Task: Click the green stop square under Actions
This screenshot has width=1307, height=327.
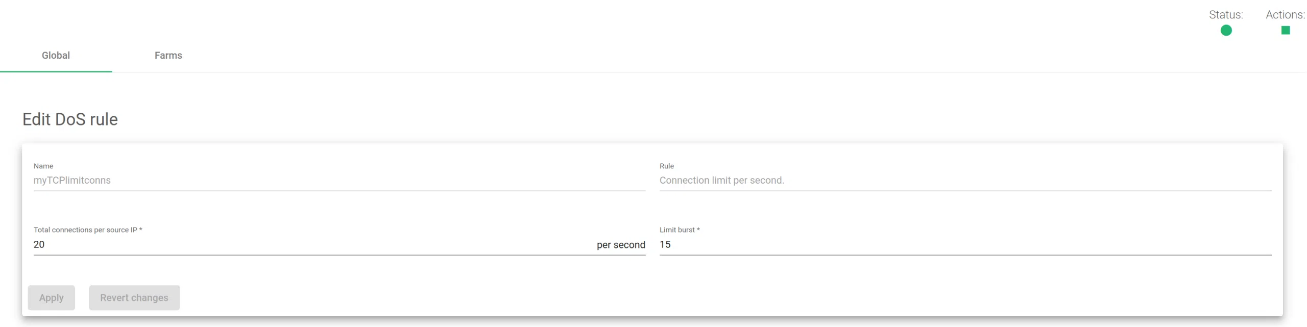Action: pyautogui.click(x=1285, y=31)
